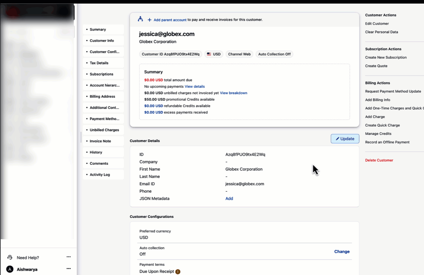Jump to Subscriptions section in sidebar

click(101, 74)
